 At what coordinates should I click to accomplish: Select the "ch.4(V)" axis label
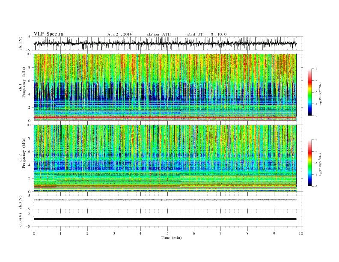click(x=21, y=220)
